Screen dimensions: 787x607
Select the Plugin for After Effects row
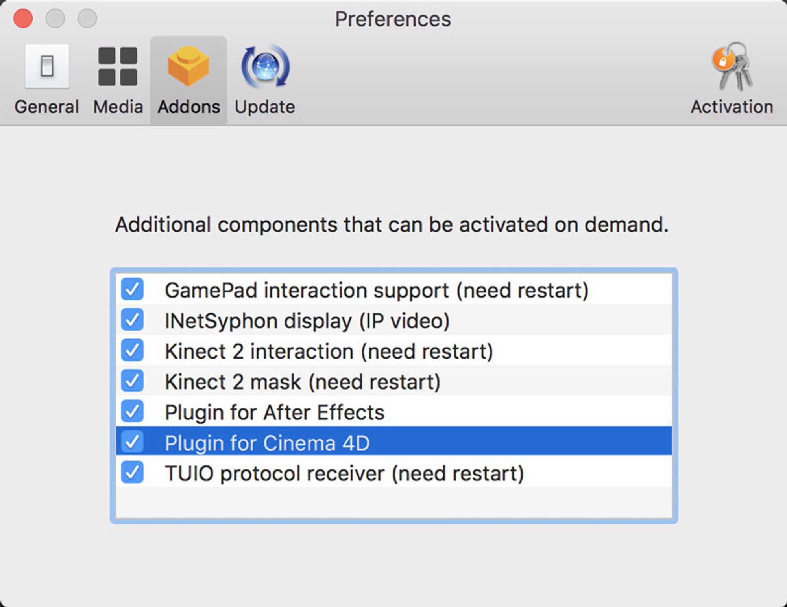[274, 412]
